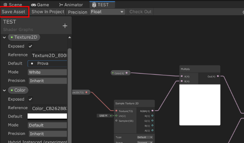244x143 pixels.
Task: Click the UV(2) input port
Action: [x=116, y=116]
